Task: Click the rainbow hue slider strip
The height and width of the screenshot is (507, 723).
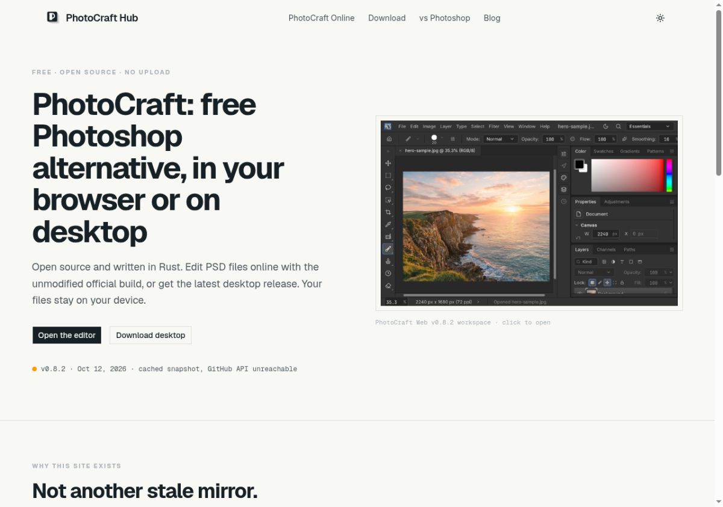Action: click(669, 176)
